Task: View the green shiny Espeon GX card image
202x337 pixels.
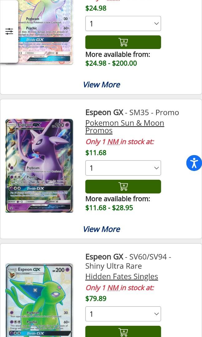Action: coord(39,300)
